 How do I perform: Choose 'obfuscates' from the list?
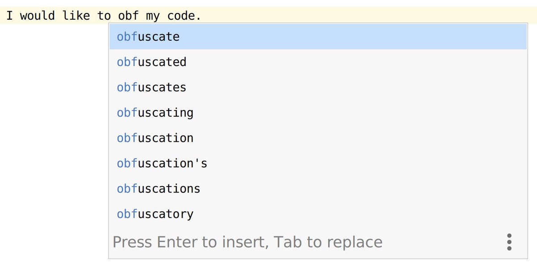point(151,87)
